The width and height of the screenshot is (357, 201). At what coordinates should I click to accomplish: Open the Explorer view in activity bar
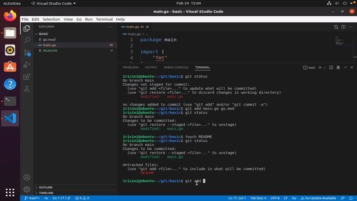27,28
